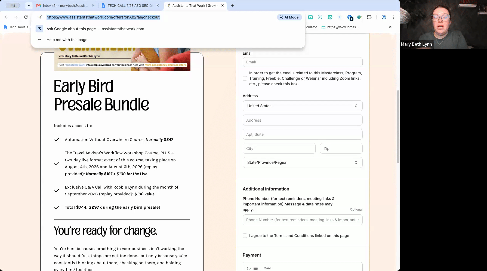Viewport: 487px width, 271px height.
Task: Close the Inbox Gmail tab
Action: [93, 5]
